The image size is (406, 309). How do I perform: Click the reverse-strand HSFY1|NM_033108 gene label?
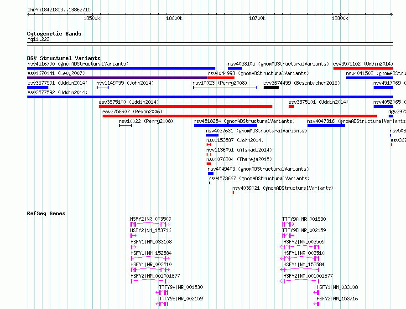pyautogui.click(x=337, y=287)
